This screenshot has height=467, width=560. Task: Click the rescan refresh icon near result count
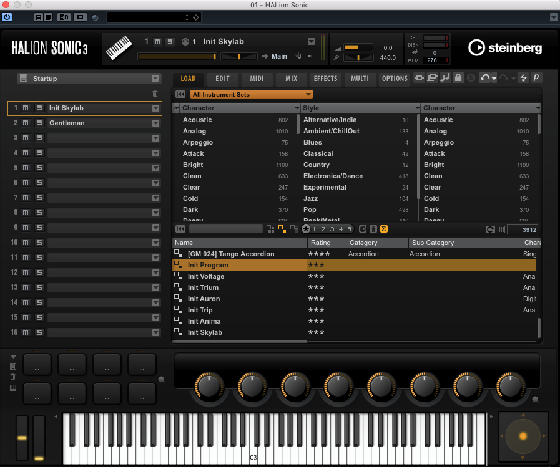pyautogui.click(x=490, y=229)
